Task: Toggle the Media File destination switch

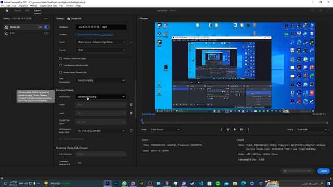Action: coord(46,27)
